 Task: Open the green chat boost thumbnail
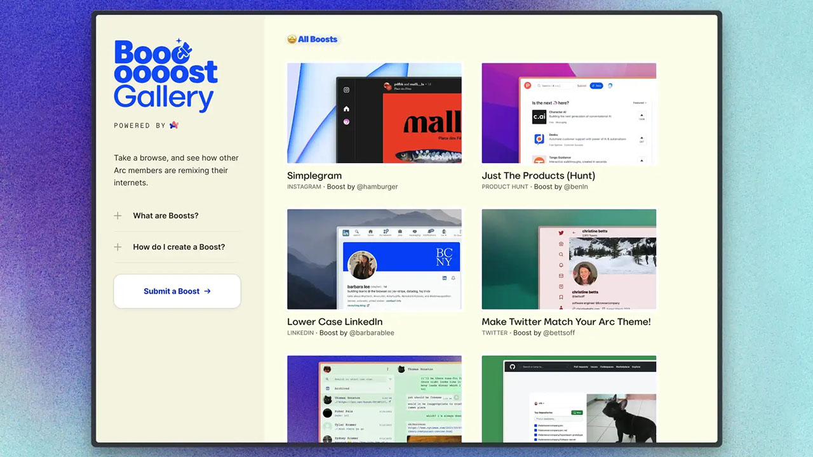[x=374, y=399]
